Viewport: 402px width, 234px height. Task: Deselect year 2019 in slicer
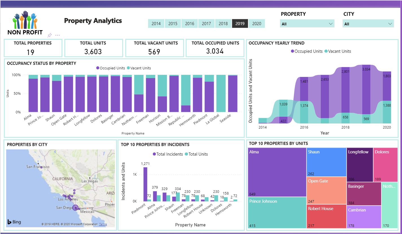(240, 23)
